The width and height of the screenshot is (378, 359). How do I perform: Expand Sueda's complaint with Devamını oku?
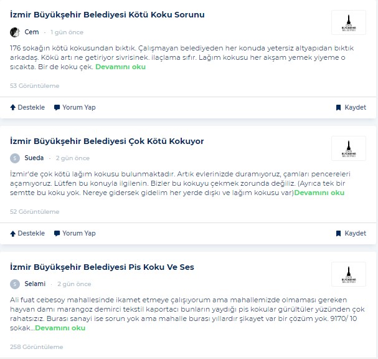(x=319, y=193)
